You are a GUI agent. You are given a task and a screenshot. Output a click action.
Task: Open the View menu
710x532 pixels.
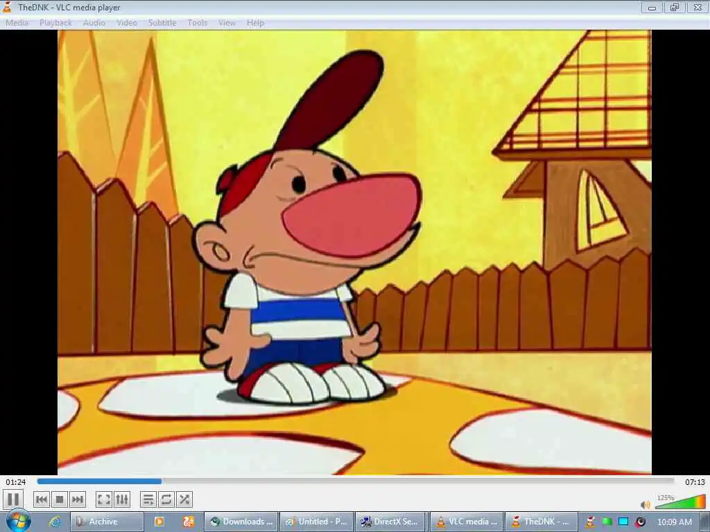pos(227,23)
